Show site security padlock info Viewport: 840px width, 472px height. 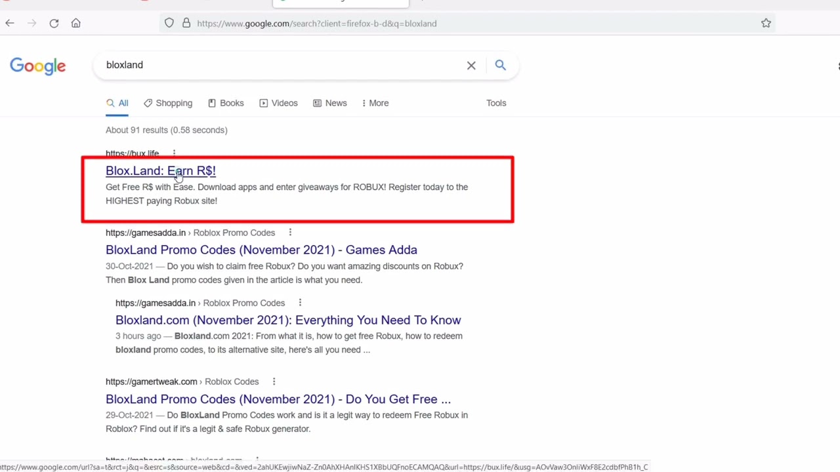pos(186,24)
